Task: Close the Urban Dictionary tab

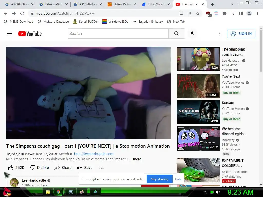Action: pyautogui.click(x=135, y=4)
